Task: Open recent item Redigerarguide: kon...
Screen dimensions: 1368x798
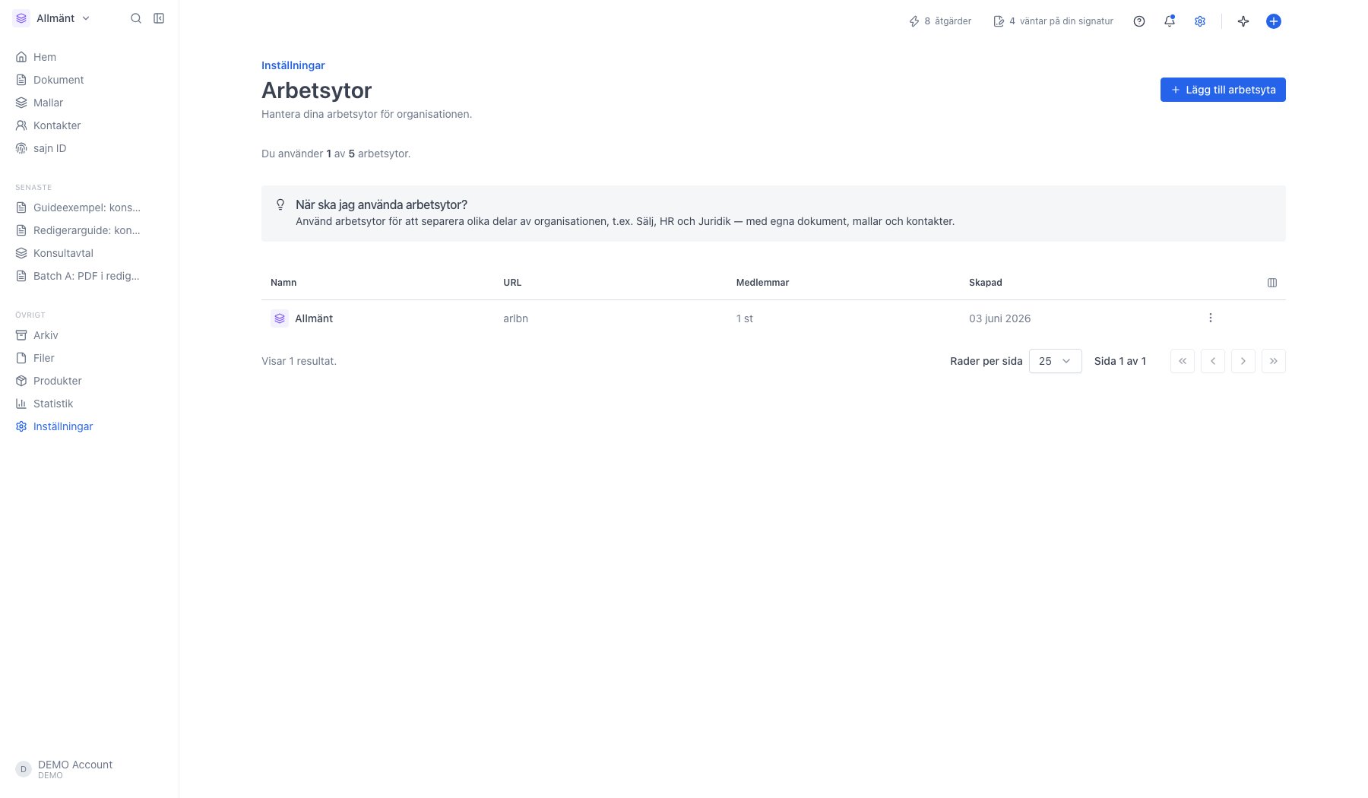Action: [x=90, y=230]
